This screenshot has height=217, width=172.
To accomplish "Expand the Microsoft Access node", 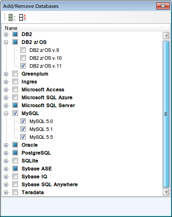I will pos(6,90).
